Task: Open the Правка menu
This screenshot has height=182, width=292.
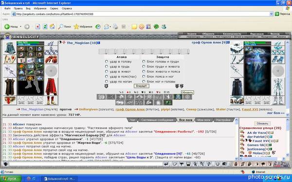Action: tap(18, 8)
